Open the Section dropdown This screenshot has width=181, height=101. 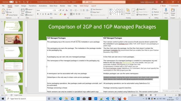tap(29, 15)
